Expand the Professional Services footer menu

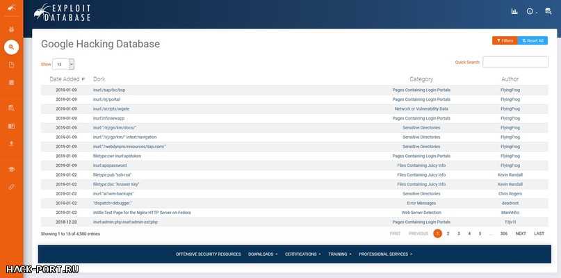(386, 254)
